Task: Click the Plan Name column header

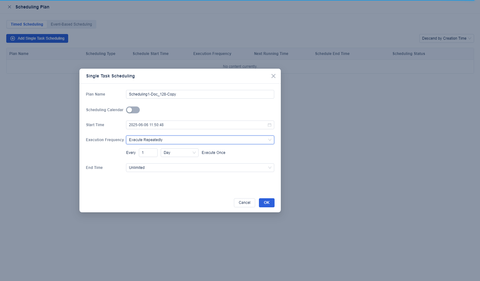Action: tap(19, 54)
